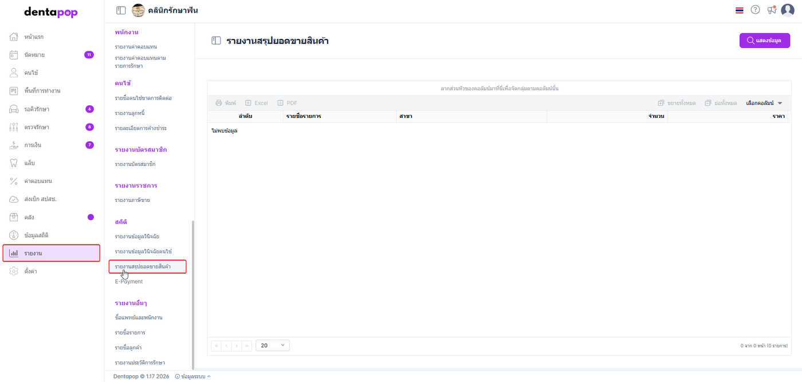Open the E-Payment report
The image size is (802, 382).
[x=129, y=281]
